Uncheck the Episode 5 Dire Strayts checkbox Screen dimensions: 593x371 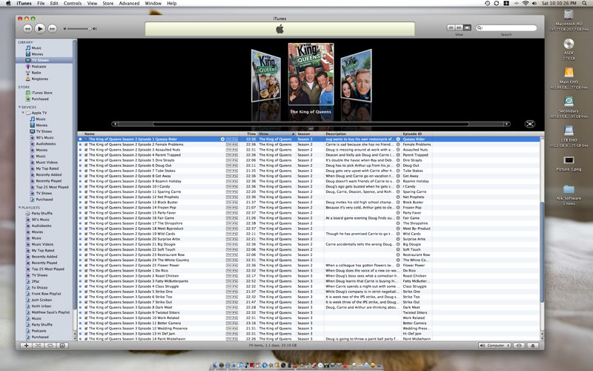tap(86, 160)
